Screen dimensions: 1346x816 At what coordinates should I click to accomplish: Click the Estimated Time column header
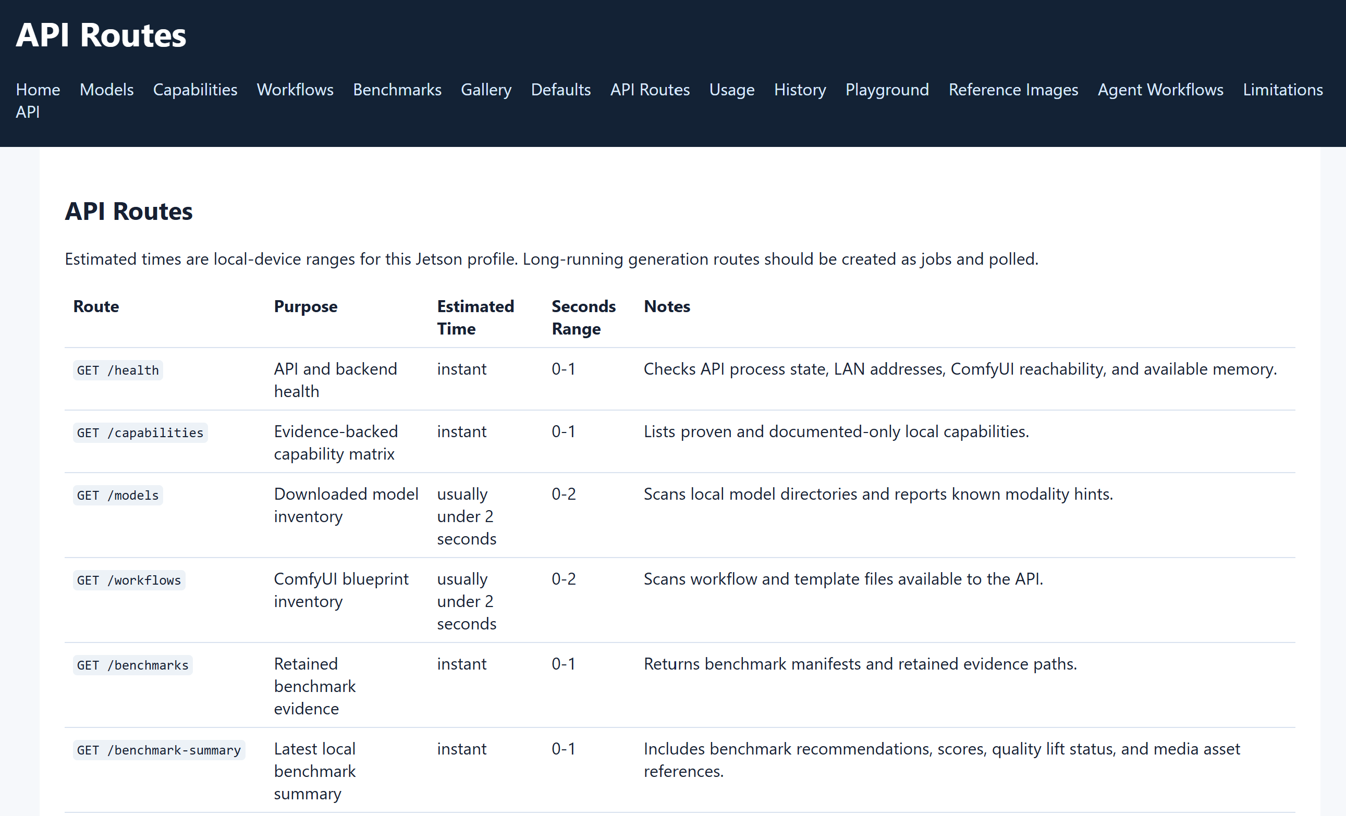(x=475, y=317)
